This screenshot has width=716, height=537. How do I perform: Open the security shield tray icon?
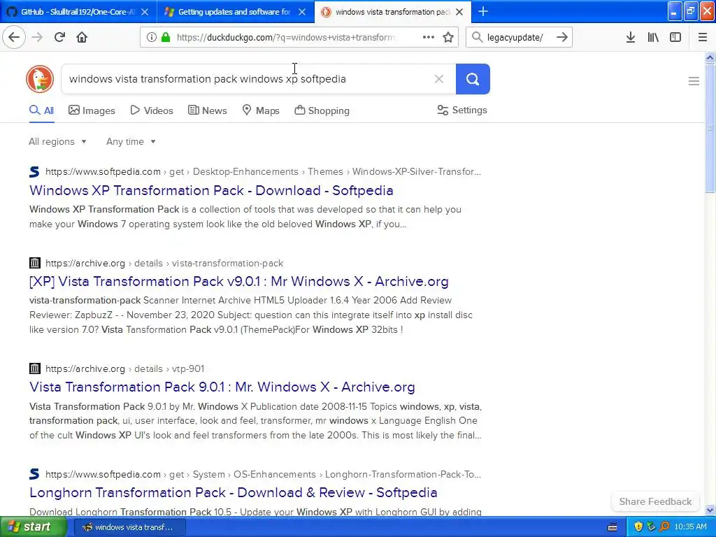[x=638, y=527]
